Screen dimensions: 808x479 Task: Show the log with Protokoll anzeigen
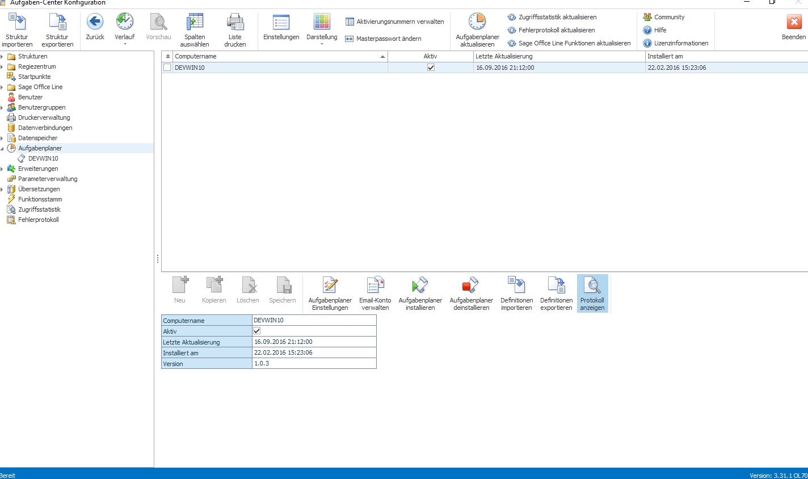(592, 293)
